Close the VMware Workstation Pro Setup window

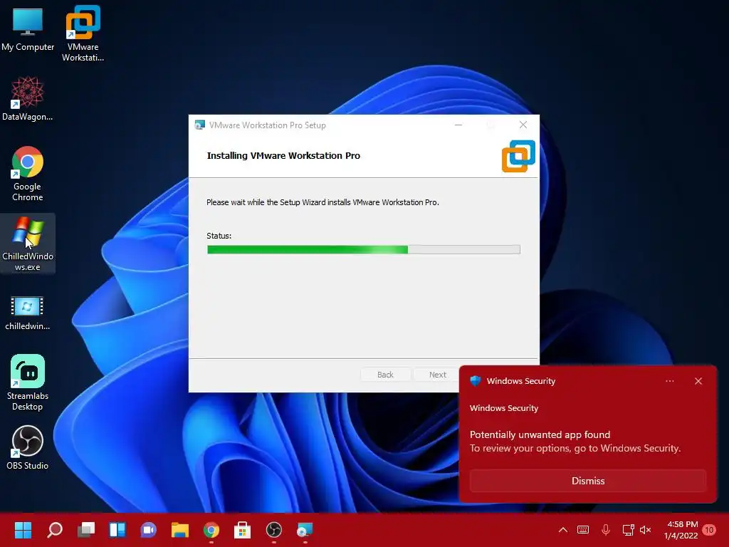tap(523, 125)
